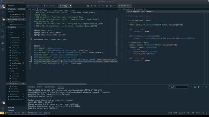Open the Docker view icon
Viewport: 209px width, 117px height.
tap(3, 43)
